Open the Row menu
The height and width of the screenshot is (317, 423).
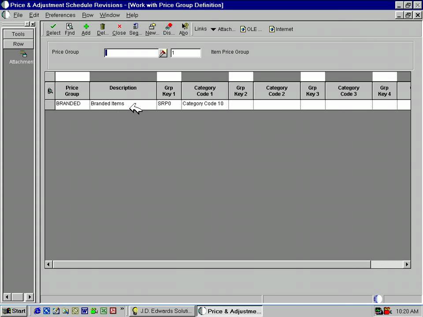[88, 15]
